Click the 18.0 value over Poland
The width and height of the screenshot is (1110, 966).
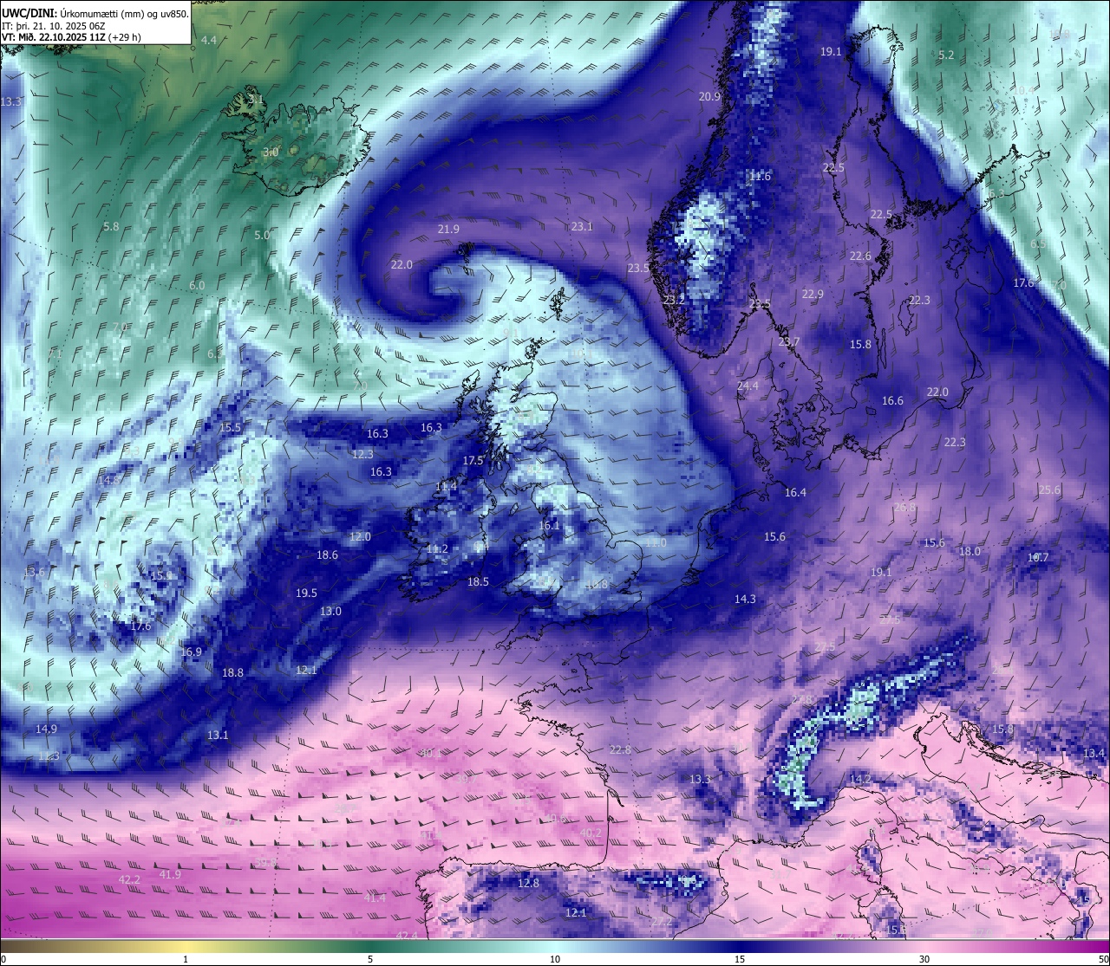[970, 552]
